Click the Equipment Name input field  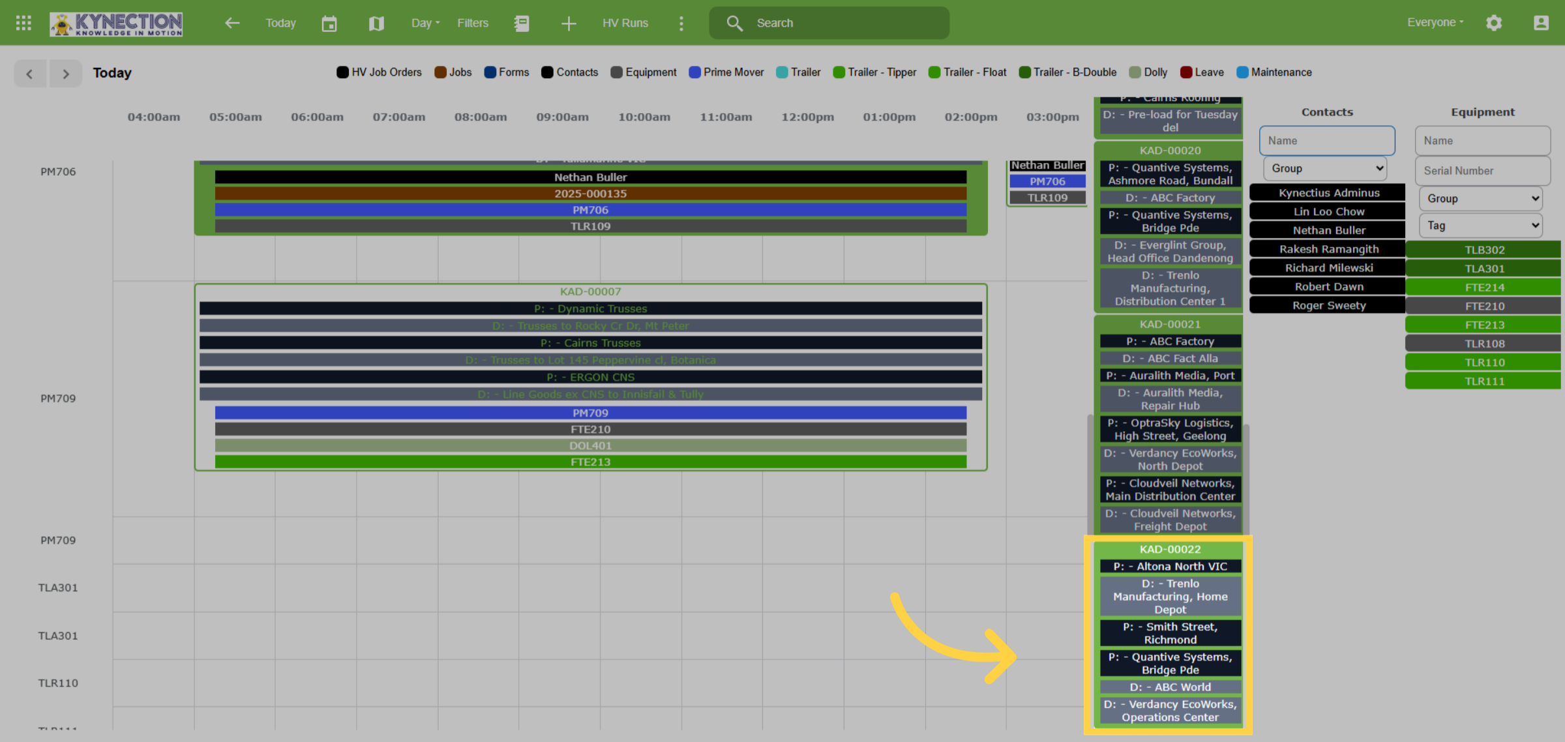1482,141
